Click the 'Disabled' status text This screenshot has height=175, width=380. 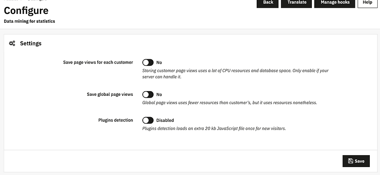165,120
